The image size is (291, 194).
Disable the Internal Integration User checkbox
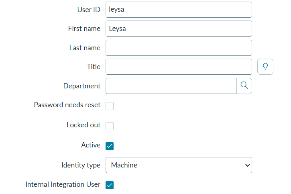pyautogui.click(x=110, y=185)
